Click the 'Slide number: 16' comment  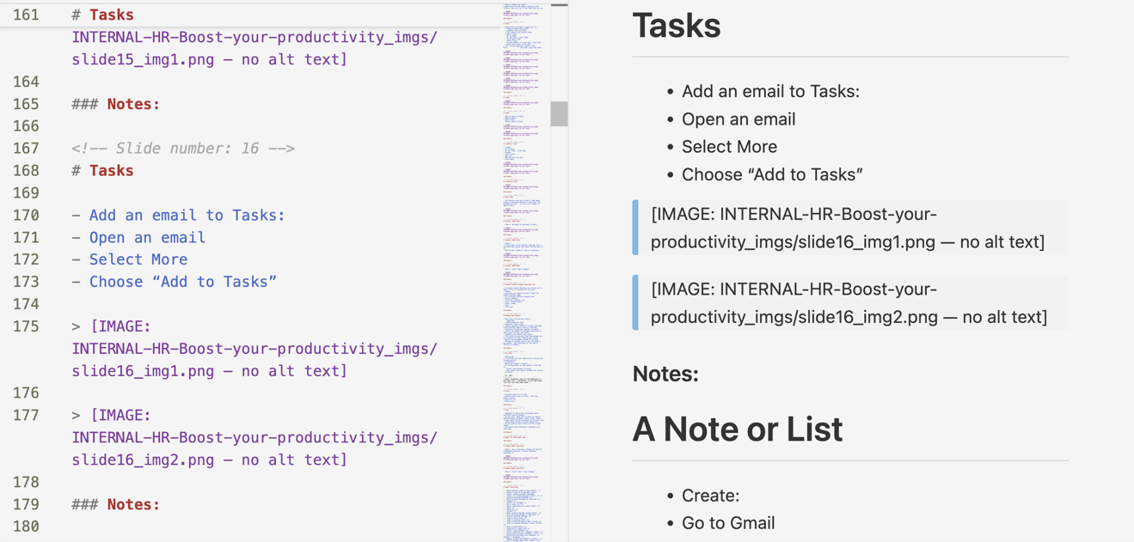tap(183, 149)
